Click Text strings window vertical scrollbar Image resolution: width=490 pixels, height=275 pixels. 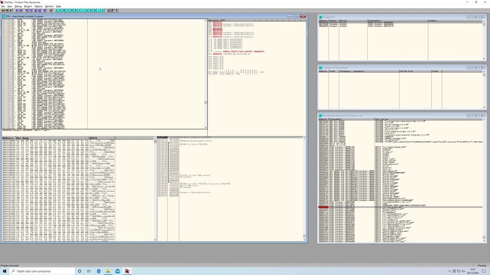click(484, 180)
